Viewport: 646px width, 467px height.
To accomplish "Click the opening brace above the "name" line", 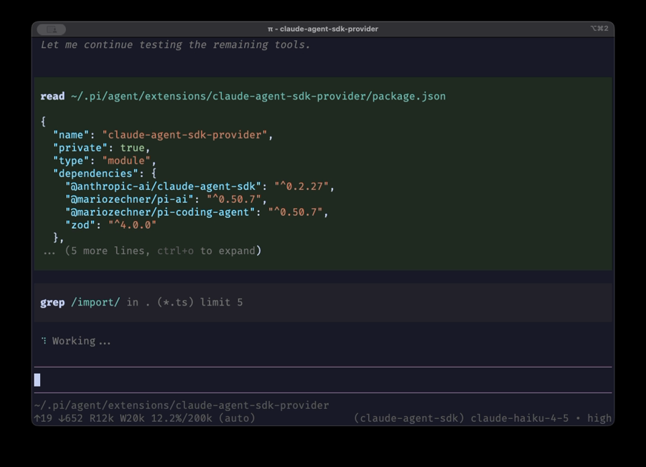I will [43, 121].
